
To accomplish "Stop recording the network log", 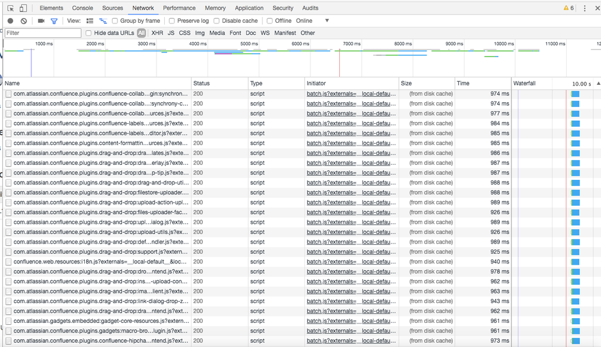I will tap(10, 21).
